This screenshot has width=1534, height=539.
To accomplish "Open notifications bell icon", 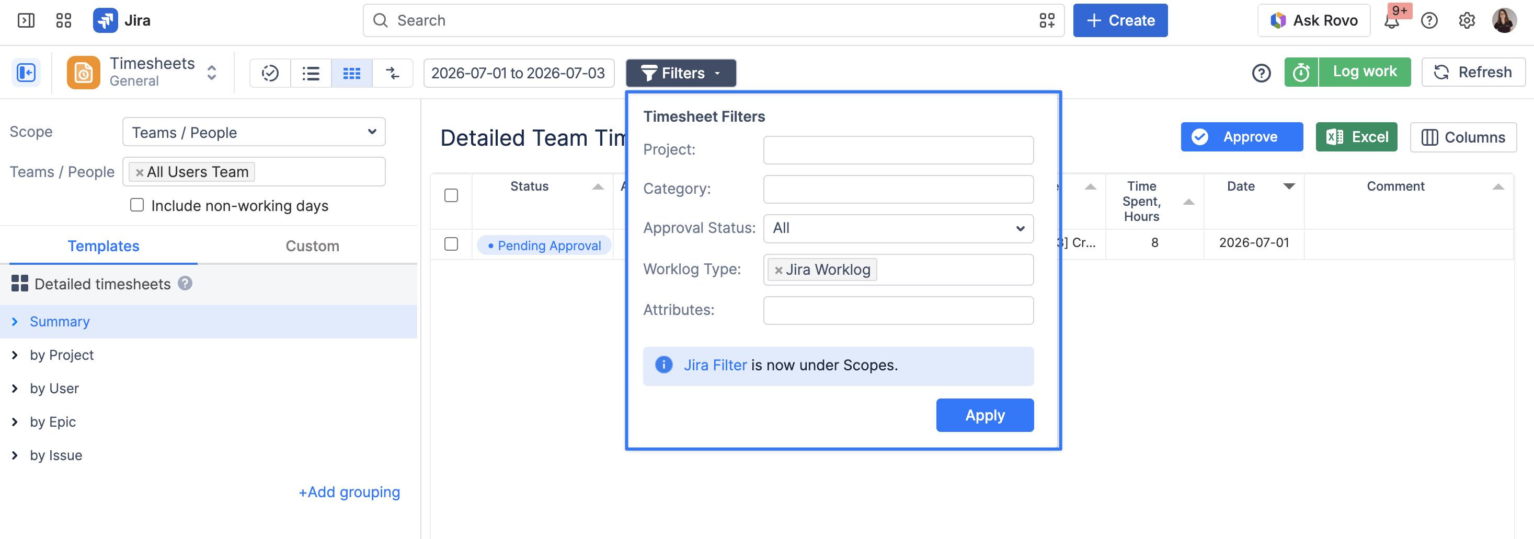I will coord(1392,21).
